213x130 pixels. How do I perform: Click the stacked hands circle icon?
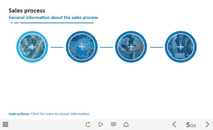click(131, 47)
